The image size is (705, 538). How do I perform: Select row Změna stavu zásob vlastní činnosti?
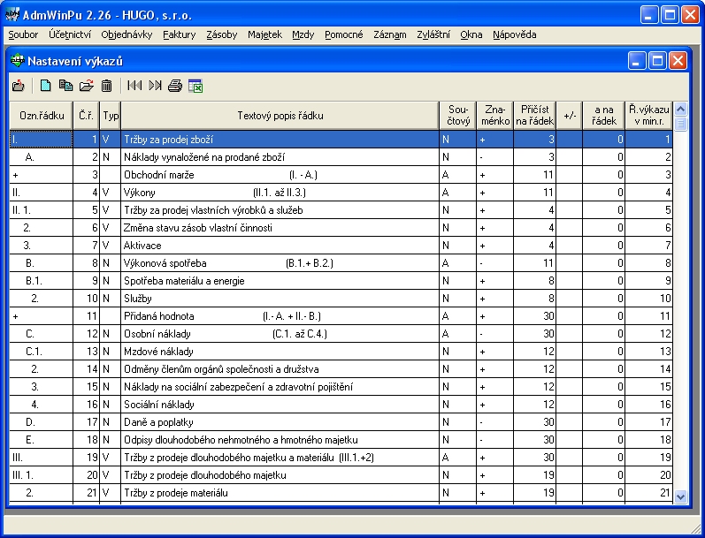point(341,228)
